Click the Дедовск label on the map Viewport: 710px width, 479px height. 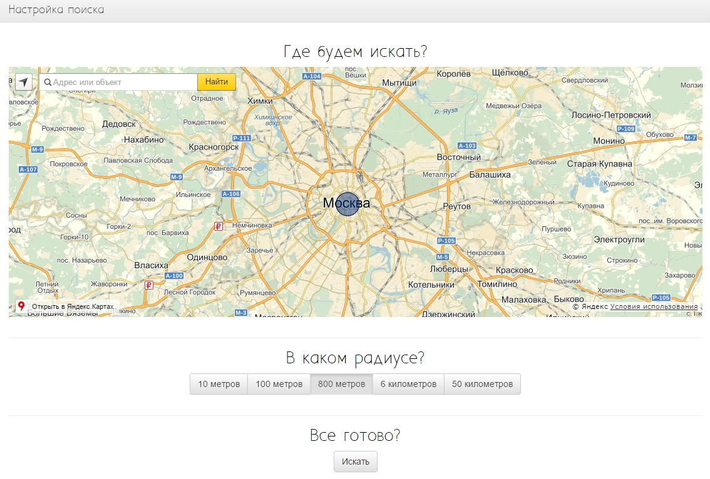click(x=118, y=124)
